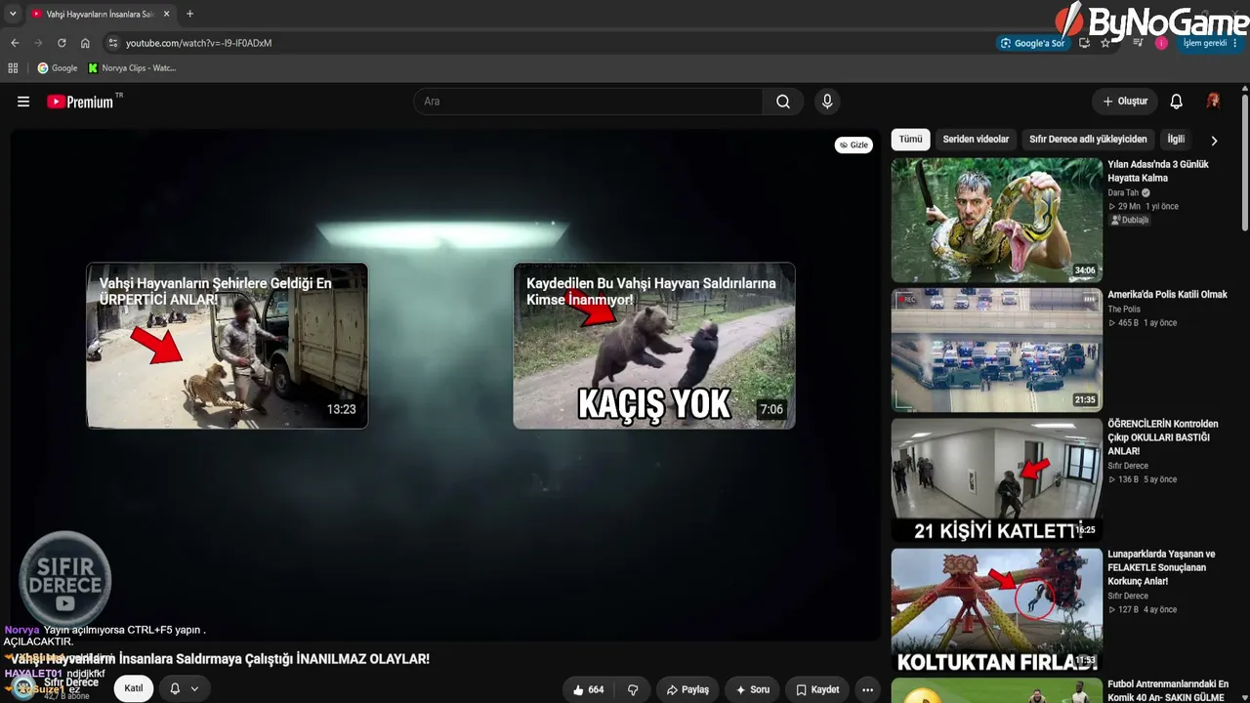Click the Soru ask button
This screenshot has width=1250, height=703.
pos(753,689)
